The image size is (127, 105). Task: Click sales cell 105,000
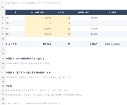(38, 29)
